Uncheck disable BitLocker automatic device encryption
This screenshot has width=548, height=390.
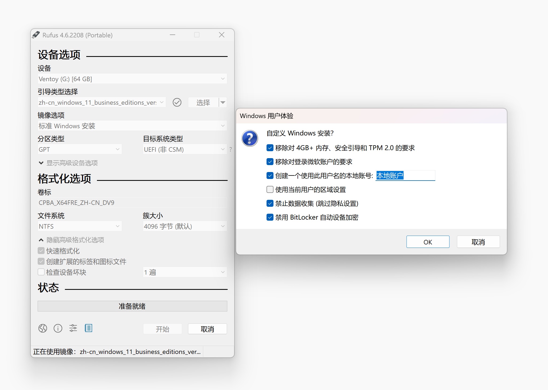click(270, 217)
